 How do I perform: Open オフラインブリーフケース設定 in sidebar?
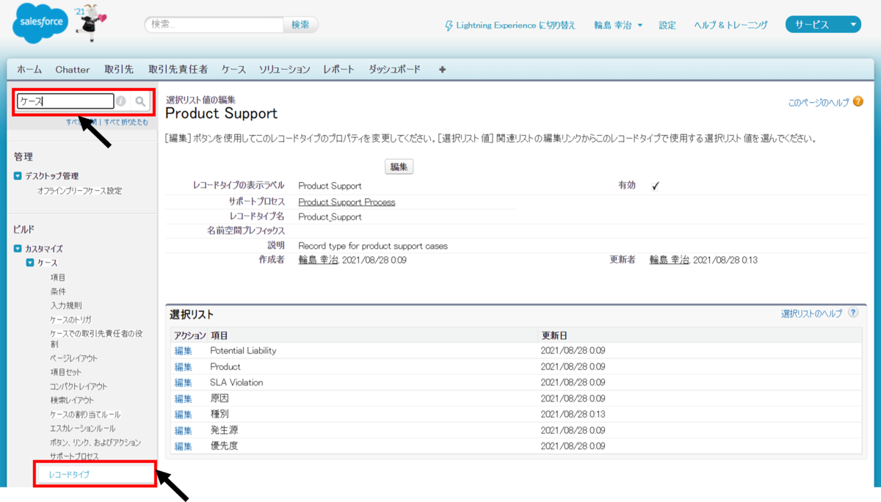pos(79,191)
